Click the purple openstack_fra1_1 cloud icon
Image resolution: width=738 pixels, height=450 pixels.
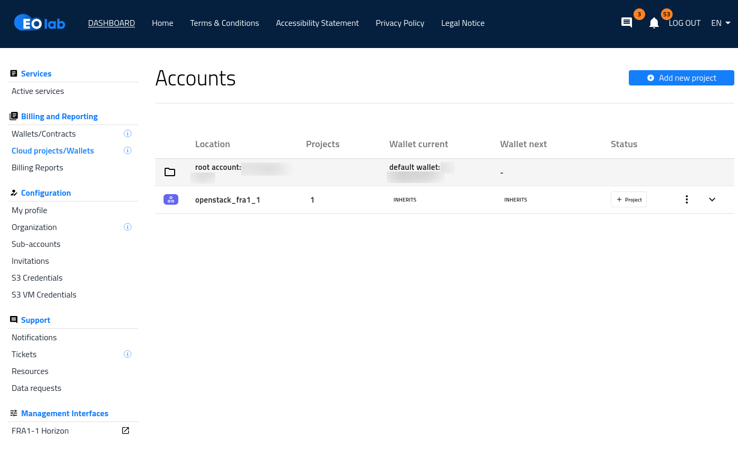pyautogui.click(x=171, y=199)
